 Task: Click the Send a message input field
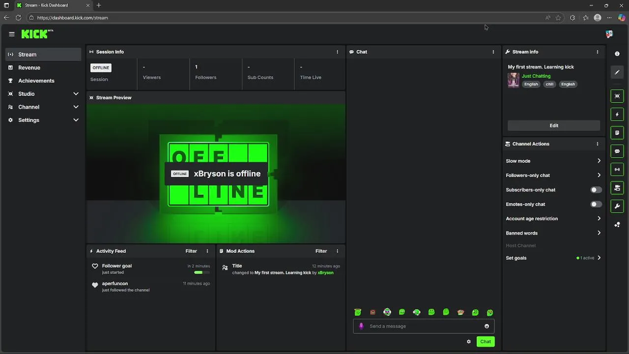(424, 326)
